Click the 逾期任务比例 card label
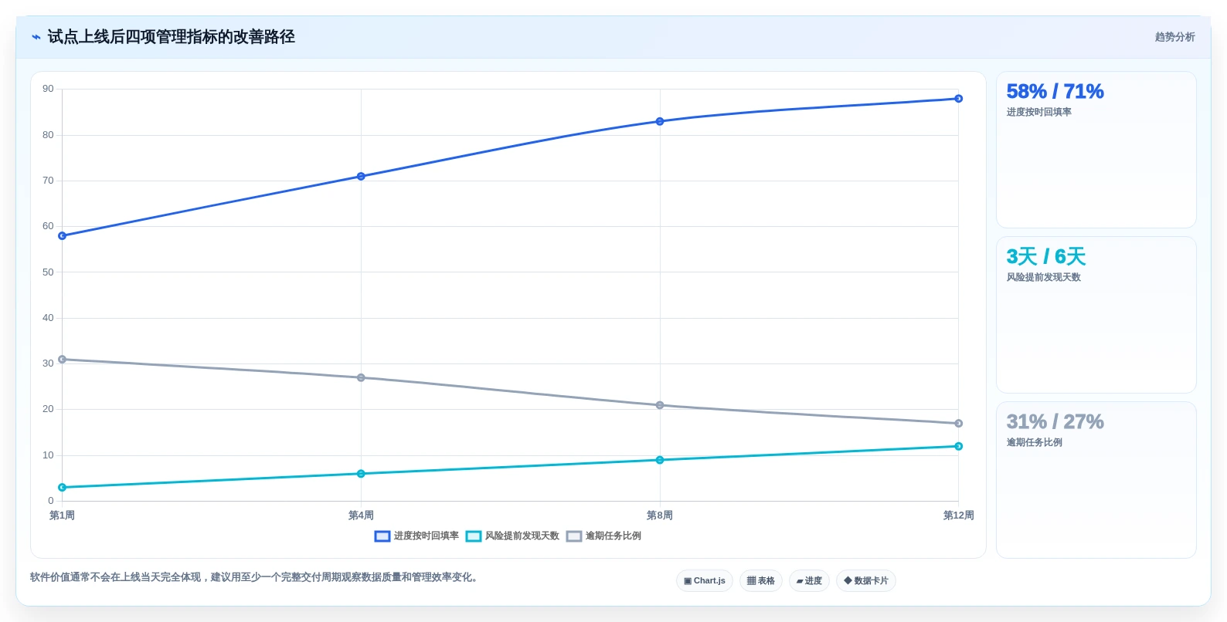1227x622 pixels. [x=1034, y=443]
